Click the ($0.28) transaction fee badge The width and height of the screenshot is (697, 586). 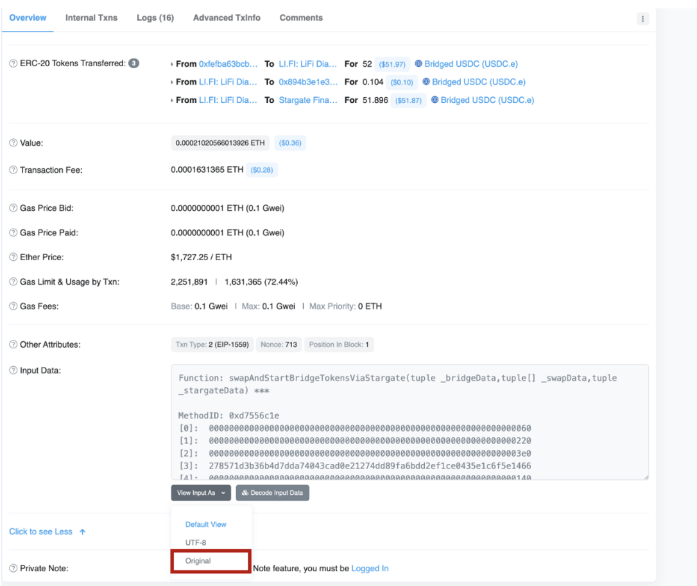tap(261, 170)
